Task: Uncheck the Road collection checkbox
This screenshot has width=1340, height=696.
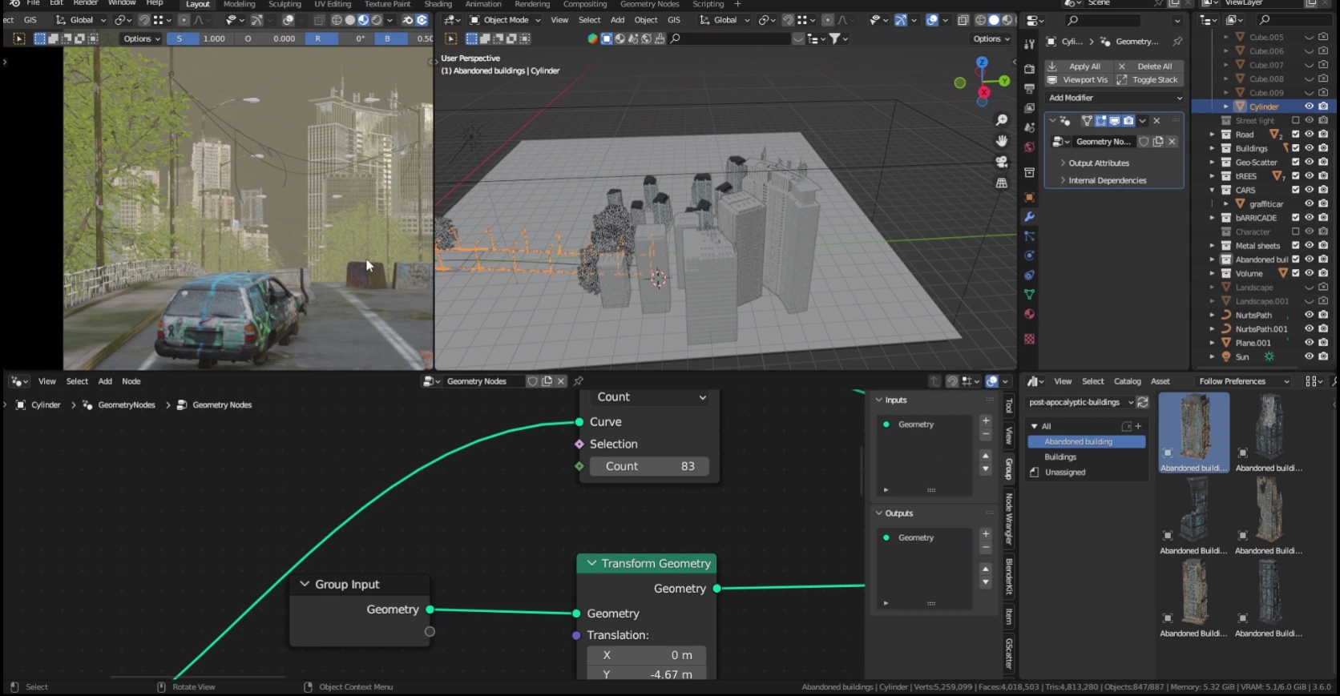Action: coord(1295,135)
